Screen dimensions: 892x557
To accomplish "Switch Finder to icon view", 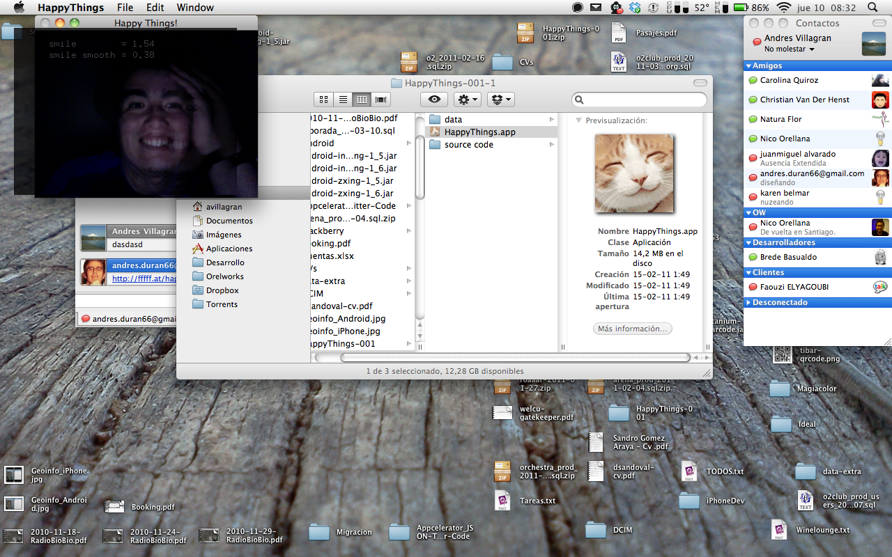I will coord(323,100).
